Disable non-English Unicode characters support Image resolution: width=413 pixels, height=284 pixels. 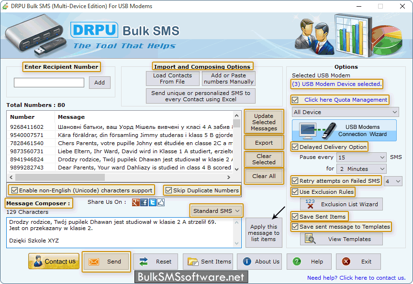[15, 190]
